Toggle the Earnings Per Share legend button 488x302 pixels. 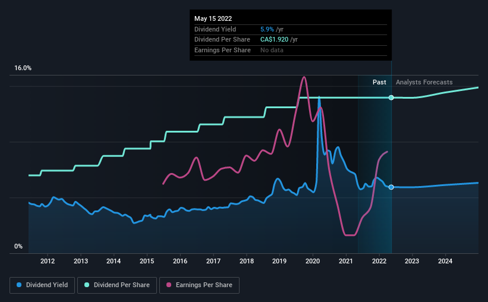click(199, 285)
